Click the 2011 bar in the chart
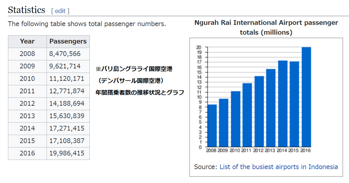Viewport: 349px width, 183px height. tap(247, 115)
